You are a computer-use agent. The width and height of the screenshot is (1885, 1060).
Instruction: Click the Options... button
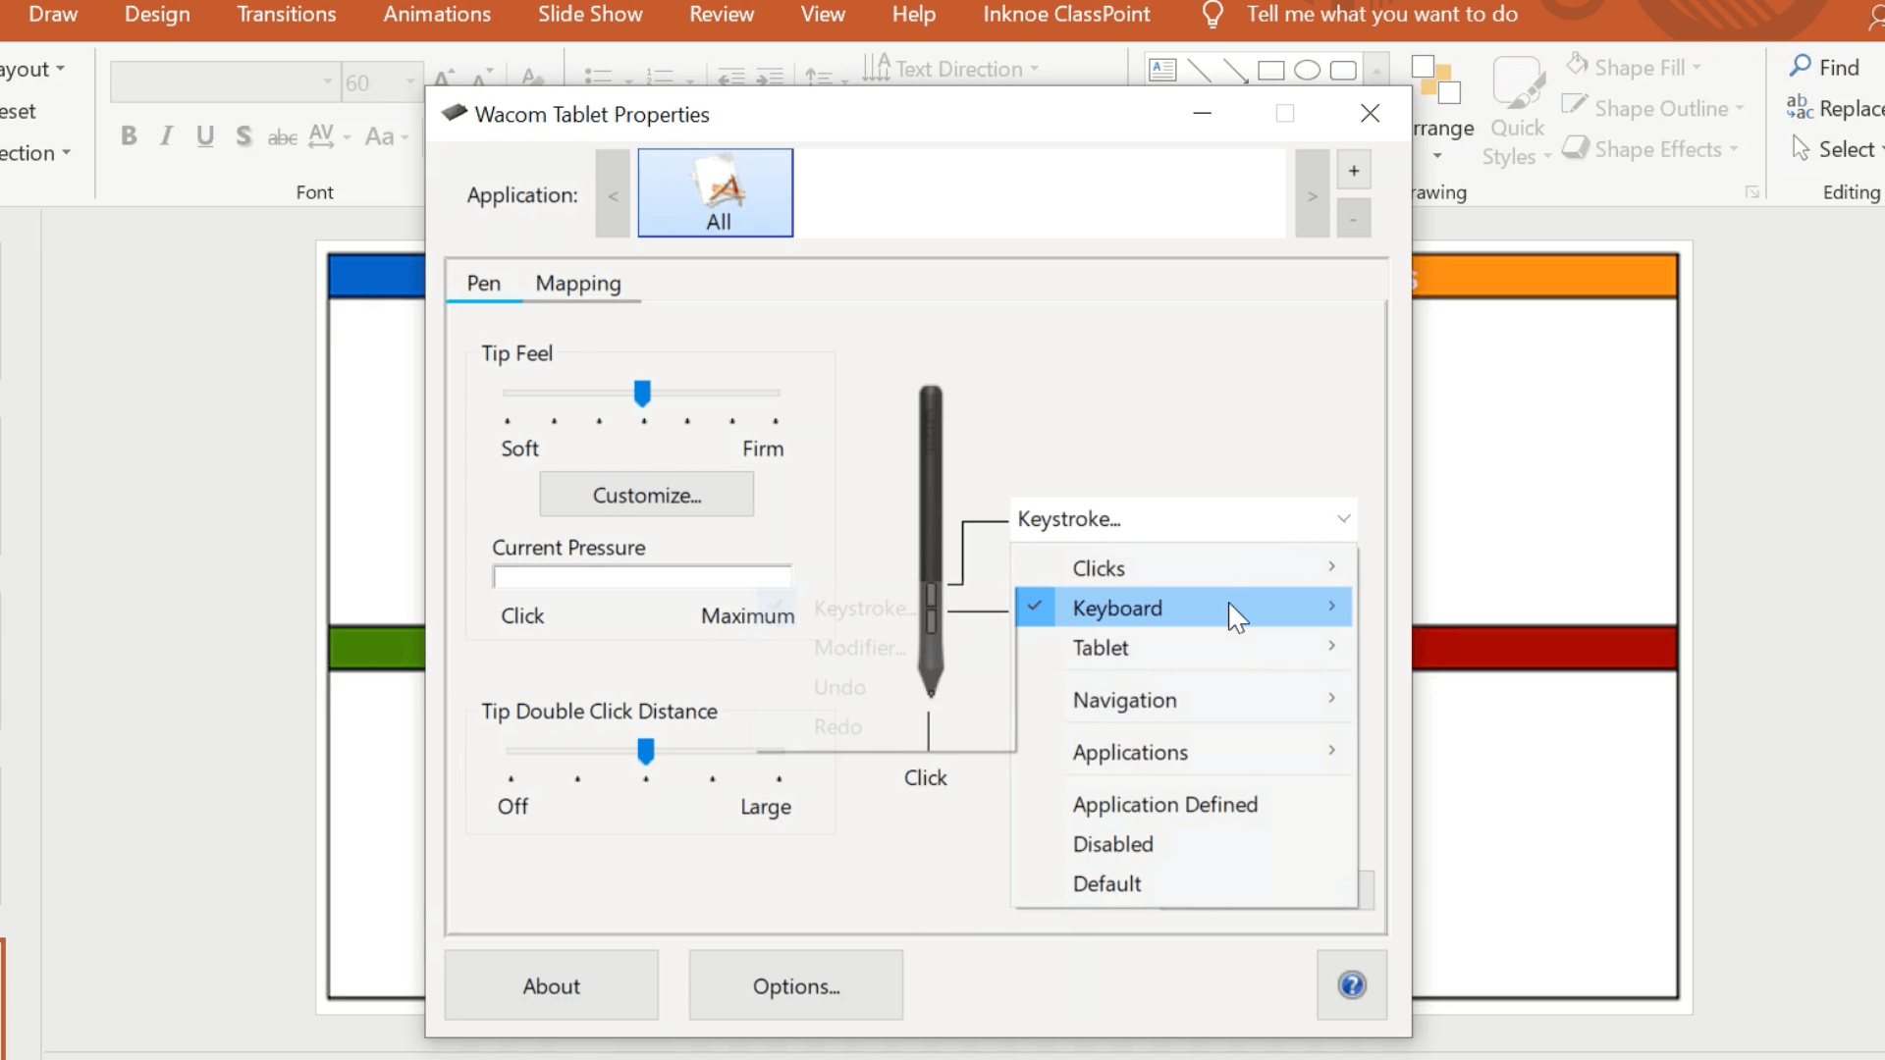tap(796, 985)
